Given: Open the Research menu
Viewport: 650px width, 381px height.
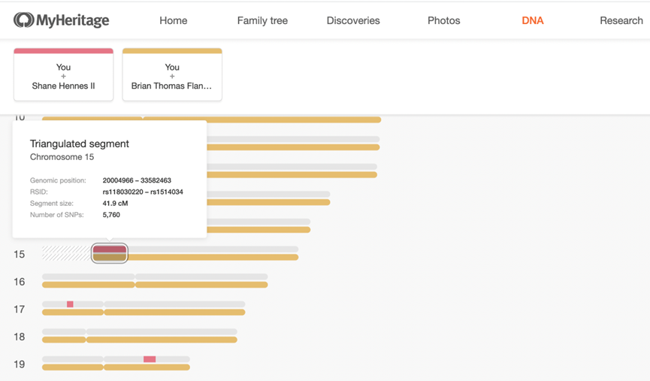Looking at the screenshot, I should (621, 20).
